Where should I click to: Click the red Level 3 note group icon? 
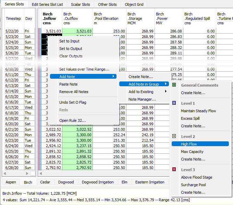(x=174, y=169)
